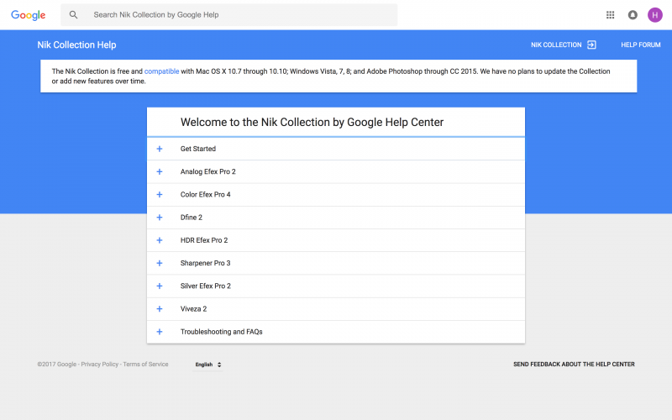Viewport: 672px width, 420px height.
Task: Expand Troubleshooting and FAQs
Action: click(x=336, y=332)
